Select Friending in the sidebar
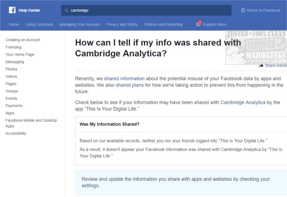This screenshot has height=197, width=287. [13, 47]
